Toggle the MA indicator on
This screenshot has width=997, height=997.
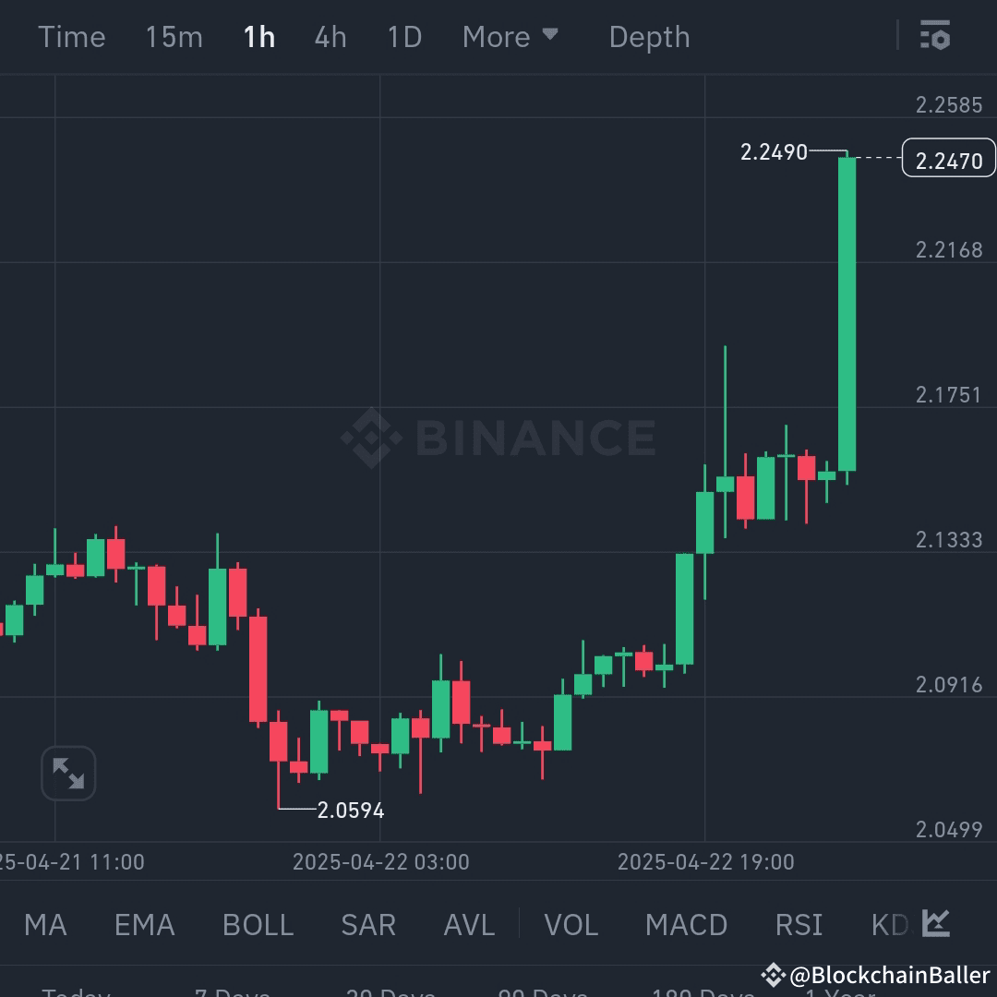click(x=44, y=925)
